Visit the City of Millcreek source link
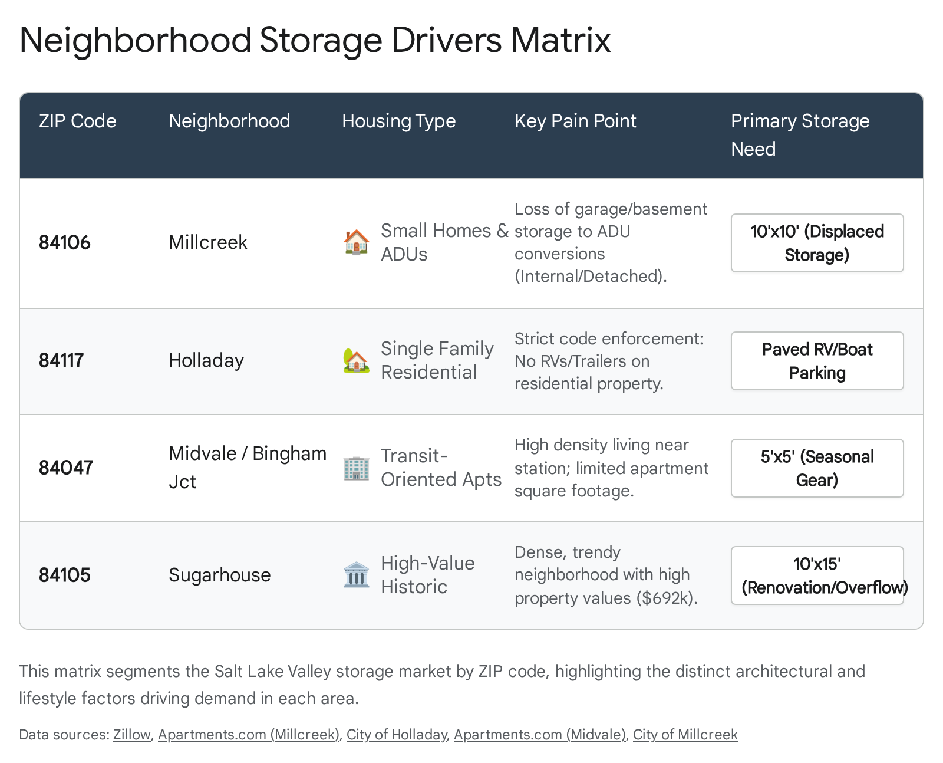This screenshot has height=763, width=943. coord(685,735)
